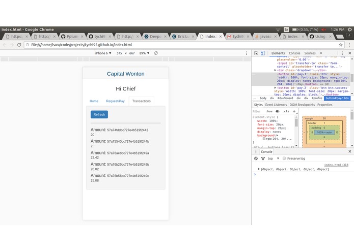Open the Console panel tab

tap(294, 53)
